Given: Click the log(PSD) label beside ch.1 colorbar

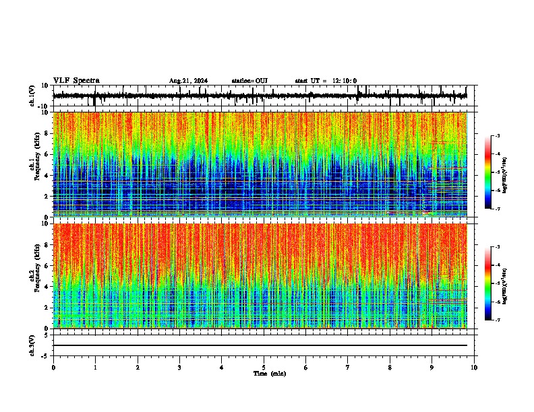Looking at the screenshot, I should click(x=504, y=176).
